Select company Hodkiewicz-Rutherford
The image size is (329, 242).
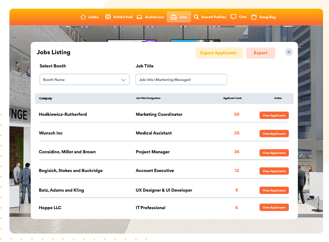tap(63, 114)
